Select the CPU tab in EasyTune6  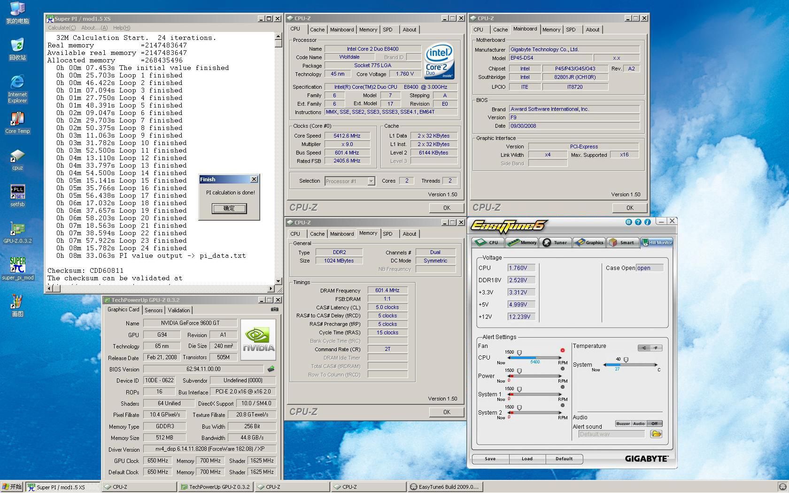point(488,243)
